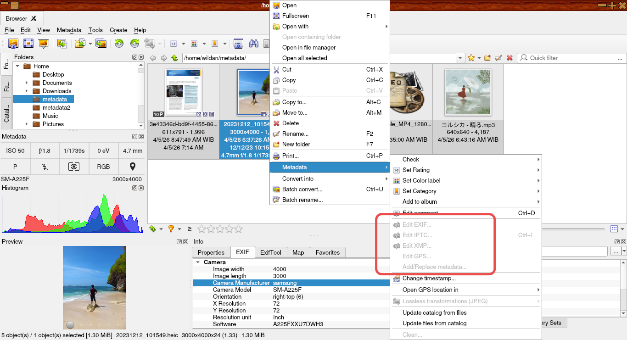The image size is (627, 340).
Task: Open the fullscreen view icon
Action: click(x=28, y=43)
